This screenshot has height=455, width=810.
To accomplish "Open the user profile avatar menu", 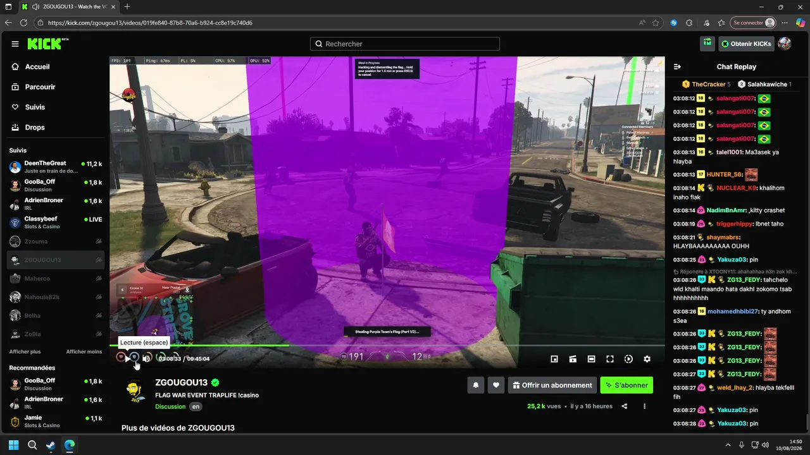I will click(x=785, y=44).
